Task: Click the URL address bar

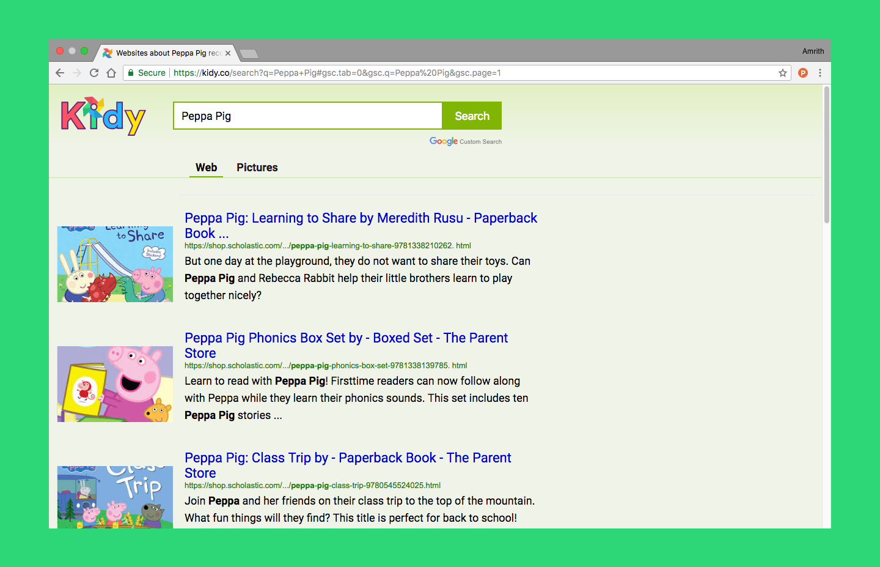Action: [457, 73]
